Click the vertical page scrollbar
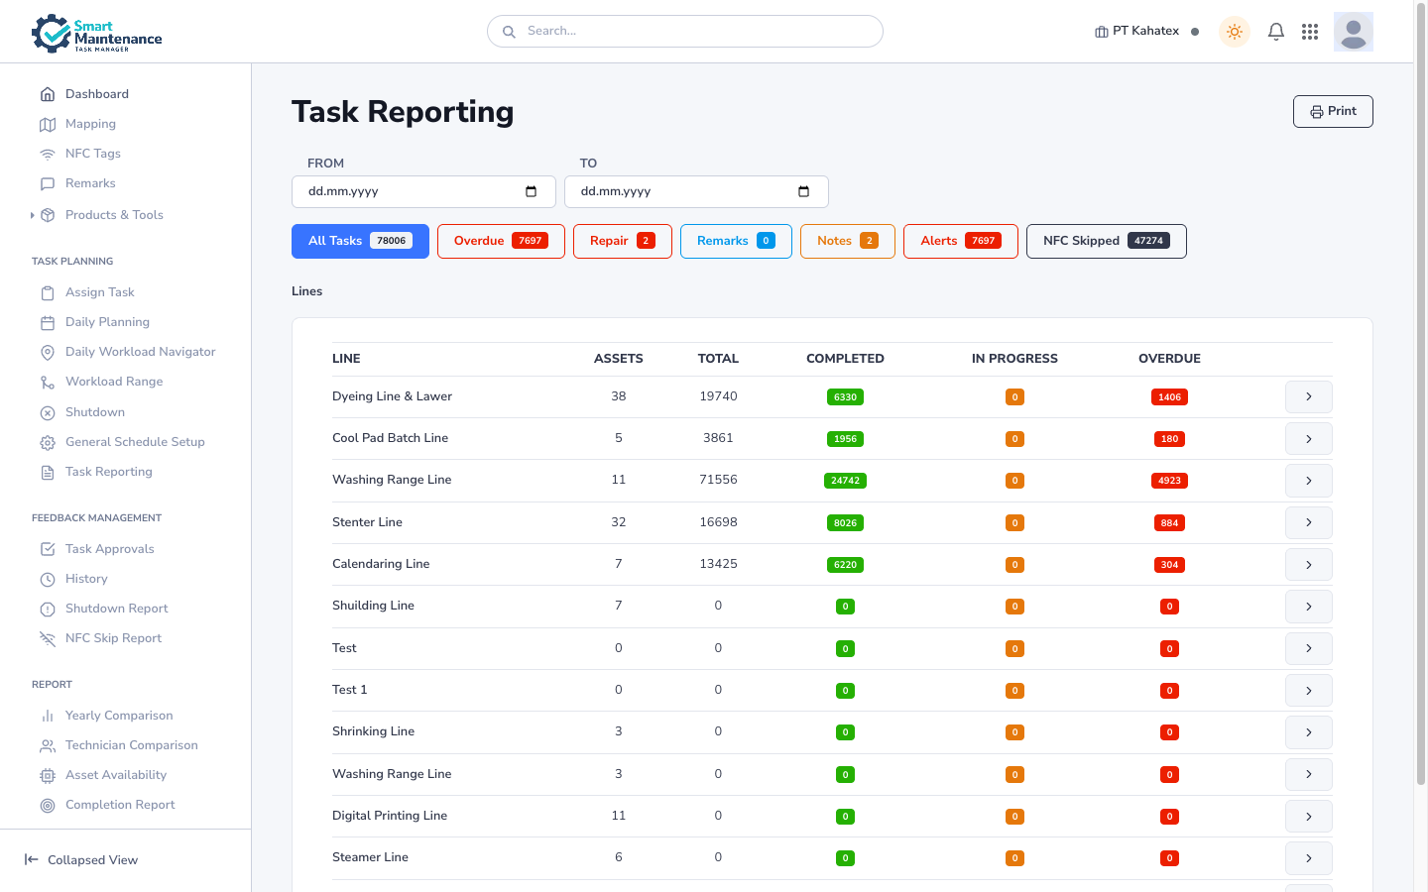 pos(1420,396)
